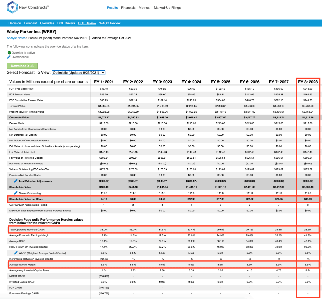The height and width of the screenshot is (299, 322).
Task: Click the $4,512.76 Corporate Value cell
Action: (308, 118)
